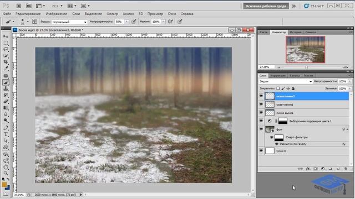Click the foreground orange color swatch
Screen dimensions: 355x199
[4, 185]
